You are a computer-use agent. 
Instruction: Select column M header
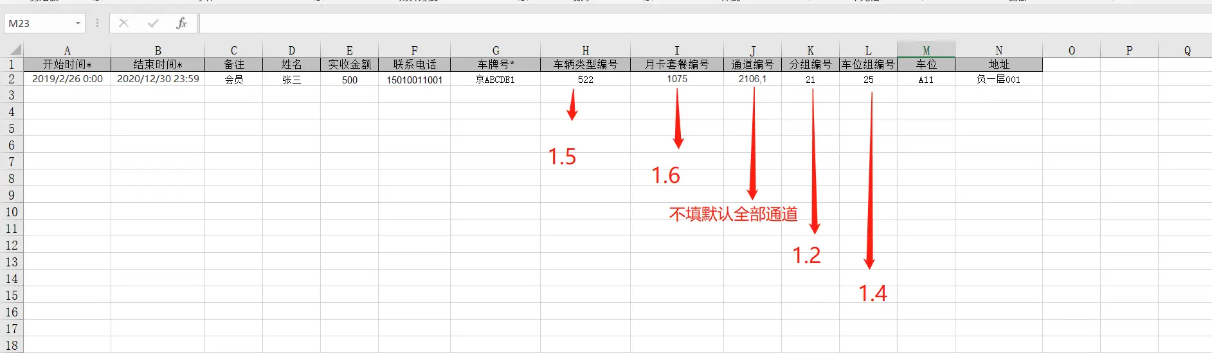tap(926, 50)
